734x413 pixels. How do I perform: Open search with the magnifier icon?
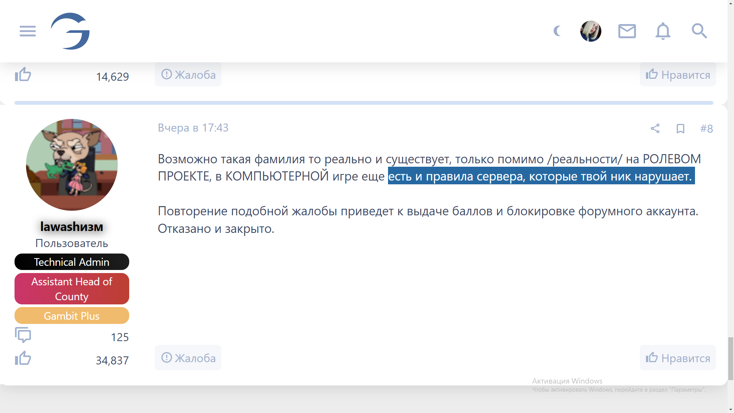point(699,31)
